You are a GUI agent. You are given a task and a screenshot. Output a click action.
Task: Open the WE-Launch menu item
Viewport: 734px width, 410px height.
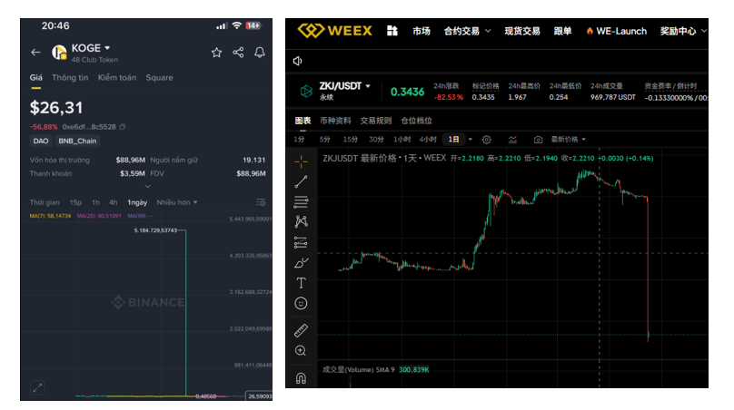click(x=616, y=31)
